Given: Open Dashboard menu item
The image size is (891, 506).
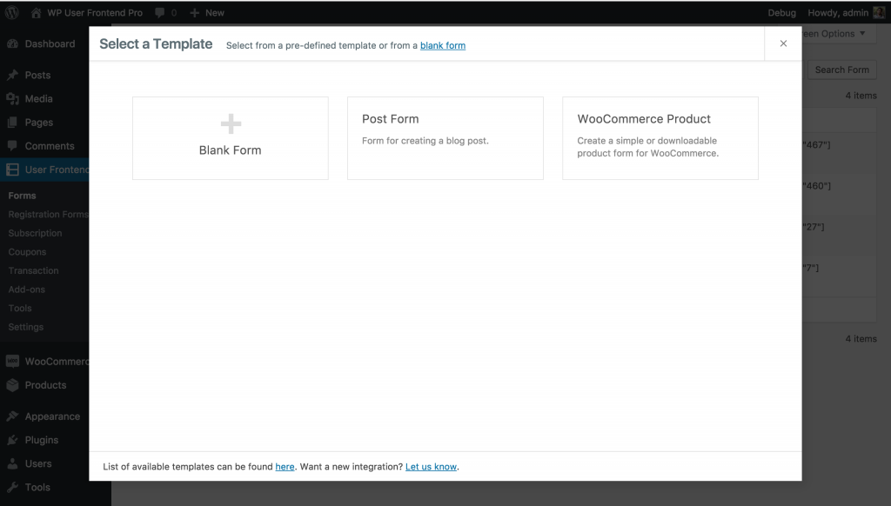Looking at the screenshot, I should [50, 43].
